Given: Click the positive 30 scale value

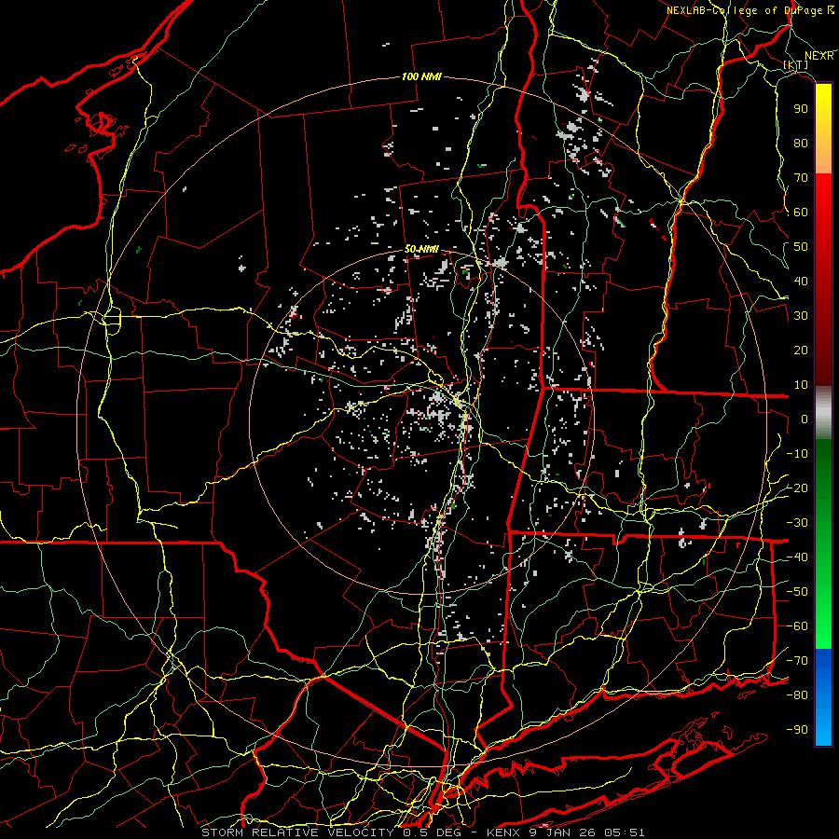Looking at the screenshot, I should 801,316.
